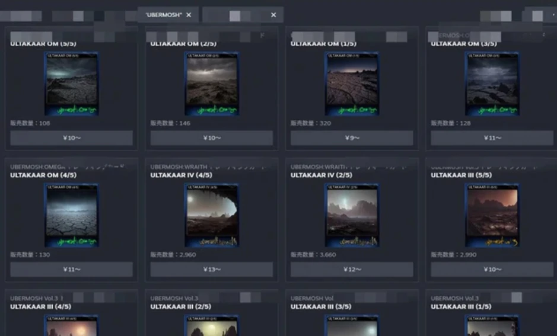Select the ULTAKAAR OM (2/5) title
557x336 pixels.
pos(183,44)
